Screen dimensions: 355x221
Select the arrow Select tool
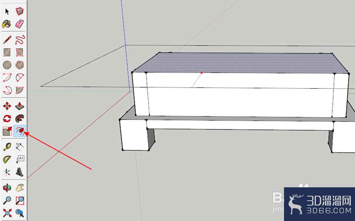(7, 11)
